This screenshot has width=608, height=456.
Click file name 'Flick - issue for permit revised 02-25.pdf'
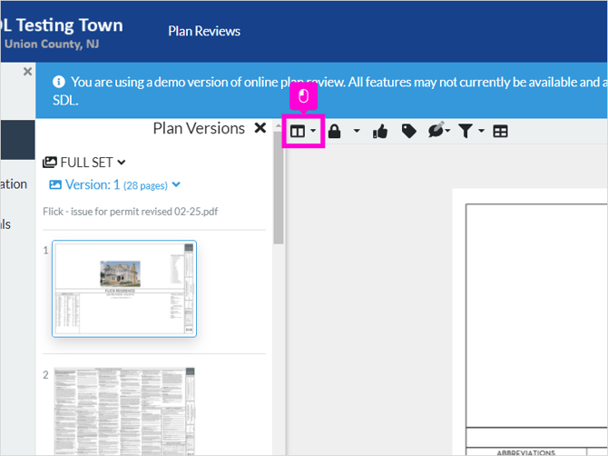pyautogui.click(x=131, y=212)
